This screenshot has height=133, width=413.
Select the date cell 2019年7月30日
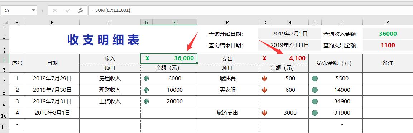[x=52, y=90]
